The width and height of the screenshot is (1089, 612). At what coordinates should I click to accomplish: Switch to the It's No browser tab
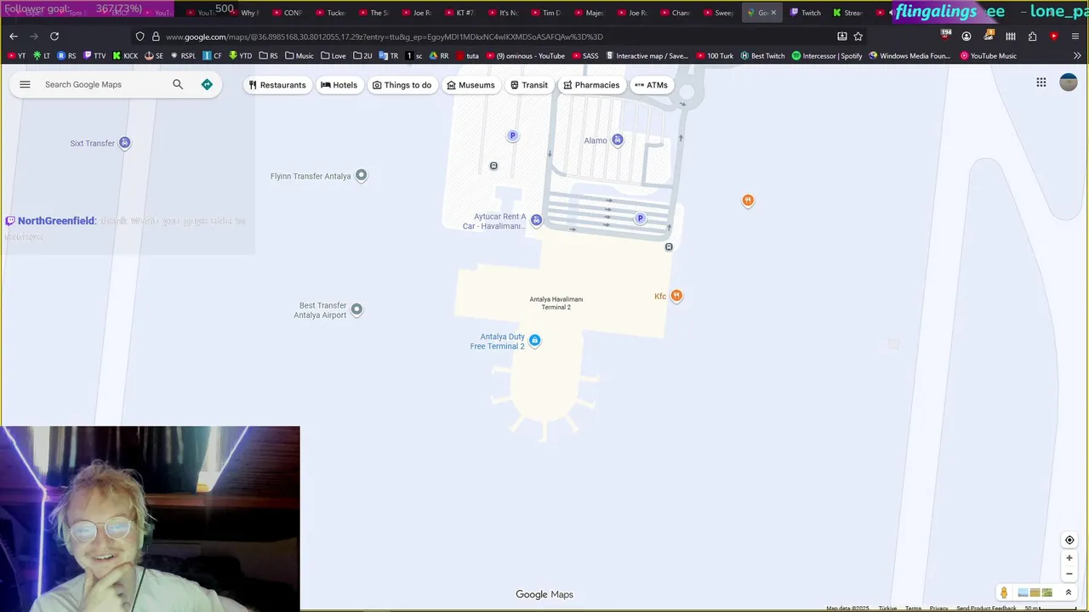coord(504,13)
